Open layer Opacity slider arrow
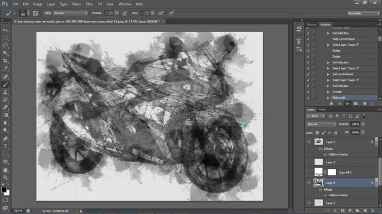This screenshot has width=382, height=214. click(x=363, y=124)
